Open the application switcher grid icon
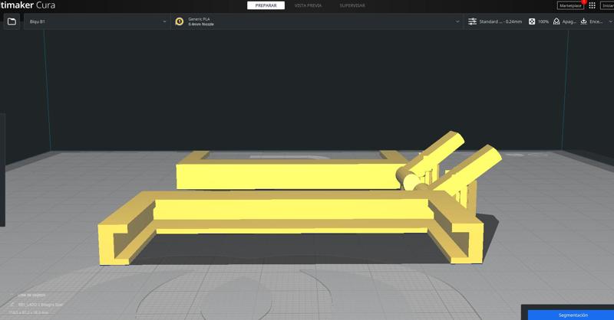The width and height of the screenshot is (614, 320). [592, 5]
